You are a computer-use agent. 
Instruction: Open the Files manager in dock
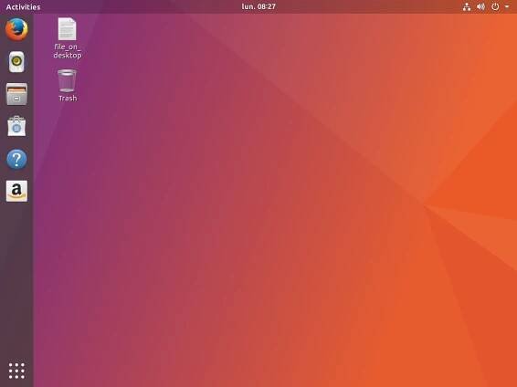16,94
